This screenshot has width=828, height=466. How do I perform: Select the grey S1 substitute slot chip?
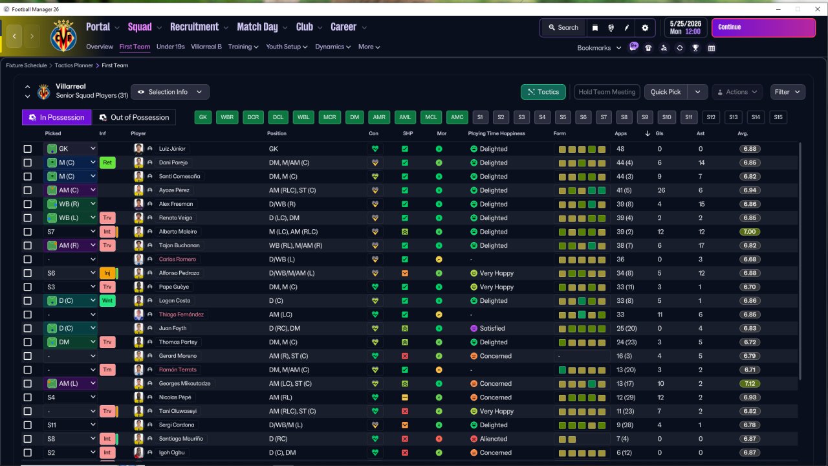(479, 117)
